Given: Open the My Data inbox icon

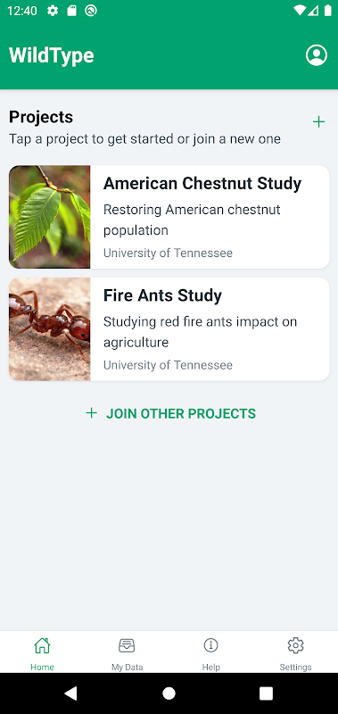Looking at the screenshot, I should point(127,645).
